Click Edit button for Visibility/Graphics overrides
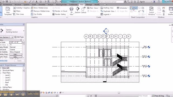Screen dimensions: 173x97 (16, 54)
